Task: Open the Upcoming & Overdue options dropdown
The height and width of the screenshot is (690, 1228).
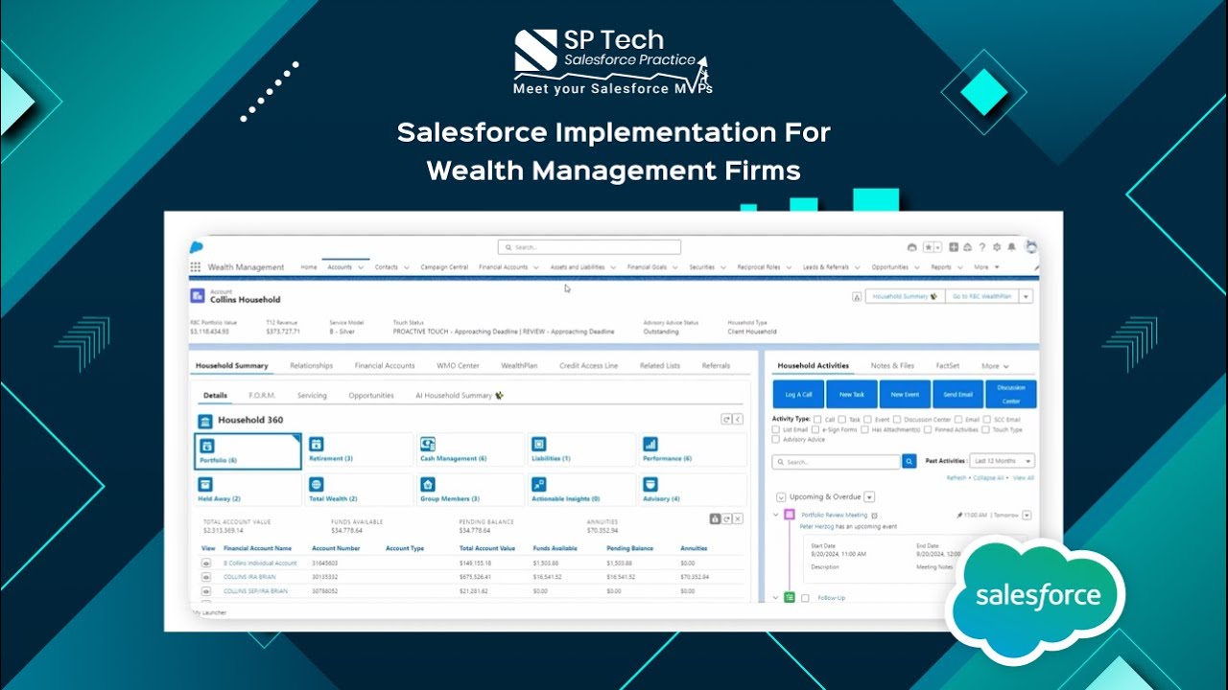Action: pyautogui.click(x=869, y=496)
